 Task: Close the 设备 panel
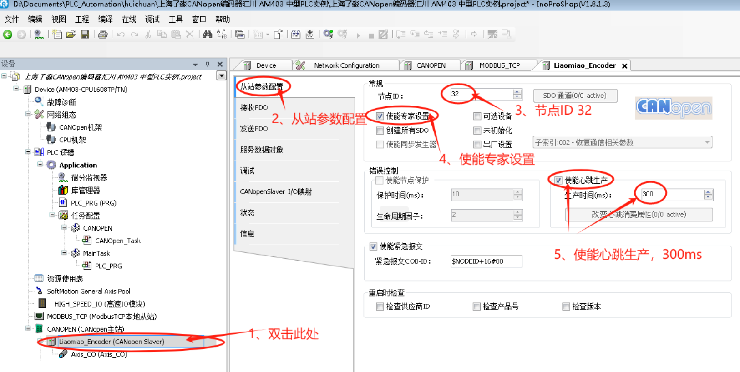(x=220, y=64)
